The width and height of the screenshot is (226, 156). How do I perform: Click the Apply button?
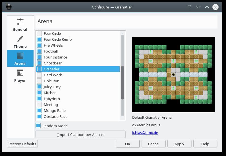pyautogui.click(x=179, y=144)
